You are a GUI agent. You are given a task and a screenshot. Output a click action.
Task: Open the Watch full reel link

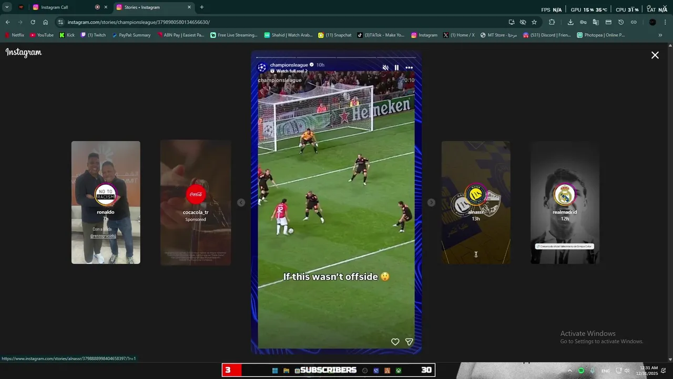(x=289, y=71)
